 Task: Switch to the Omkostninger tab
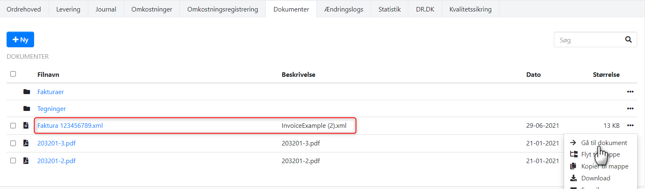pos(152,9)
